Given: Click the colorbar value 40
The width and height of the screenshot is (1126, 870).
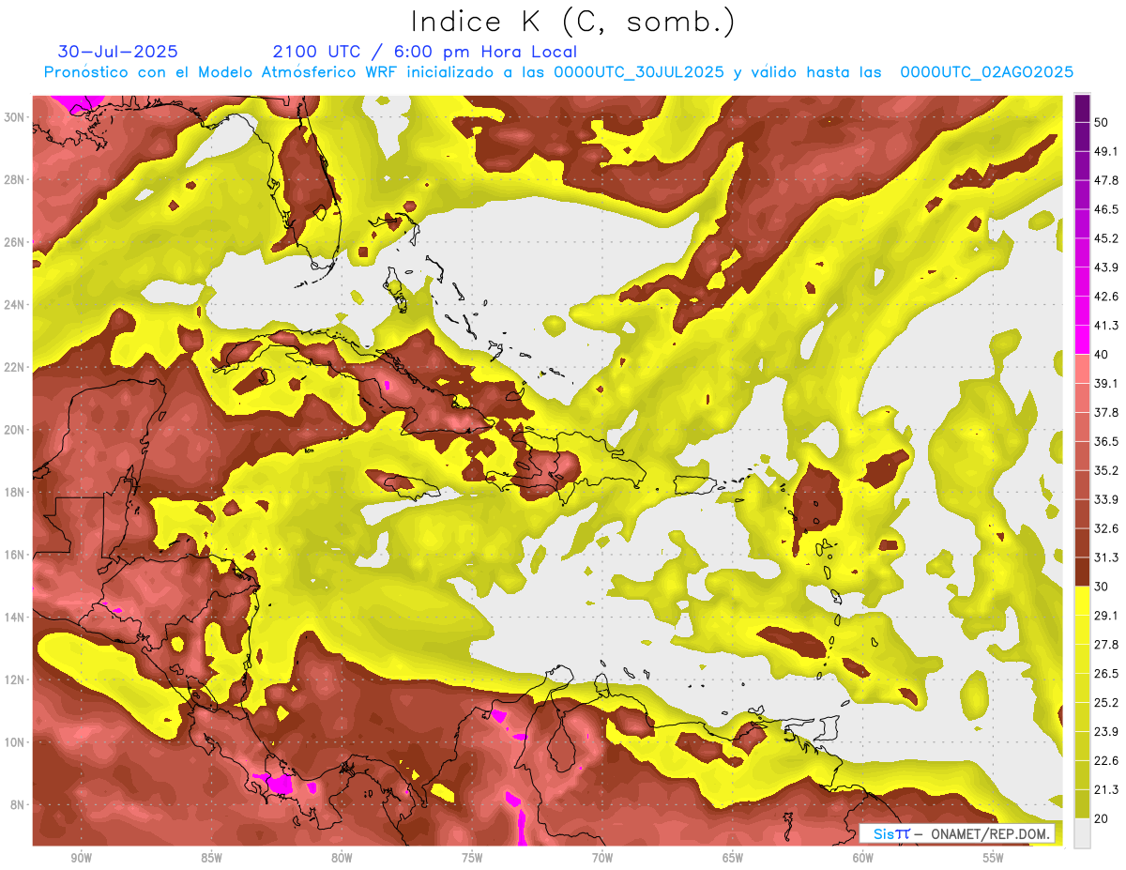Looking at the screenshot, I should (x=1101, y=355).
